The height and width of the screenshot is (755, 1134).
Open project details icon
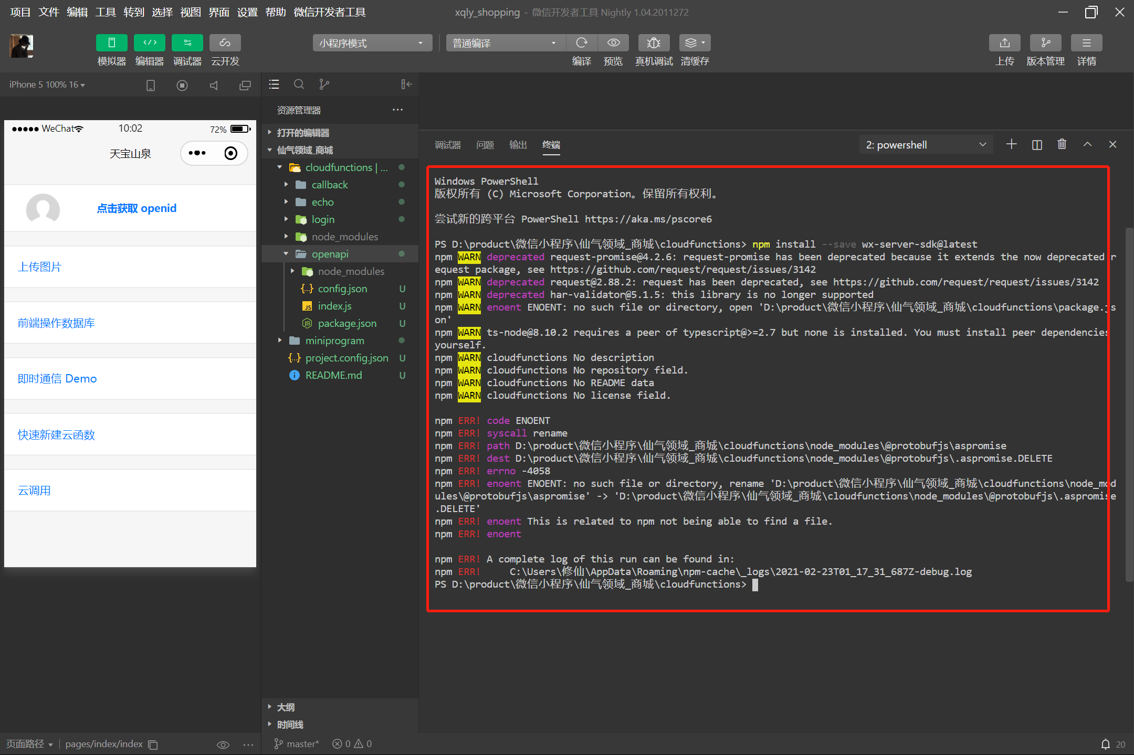click(x=1086, y=43)
